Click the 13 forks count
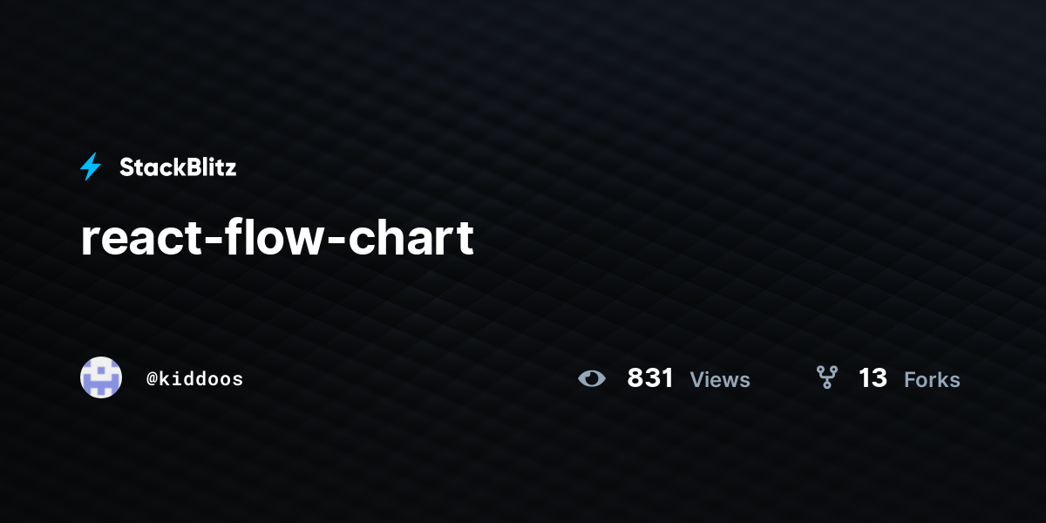The image size is (1046, 523). coord(873,378)
